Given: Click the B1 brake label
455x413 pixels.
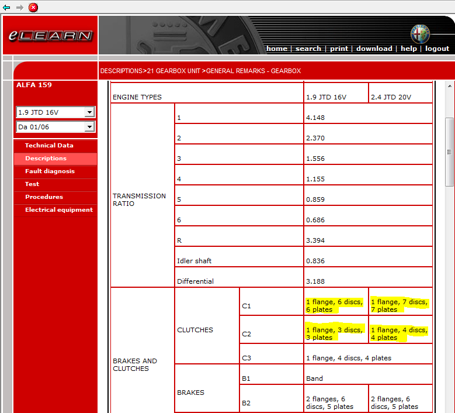Looking at the screenshot, I should (x=246, y=378).
